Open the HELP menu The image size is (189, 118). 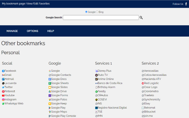[x=50, y=31]
